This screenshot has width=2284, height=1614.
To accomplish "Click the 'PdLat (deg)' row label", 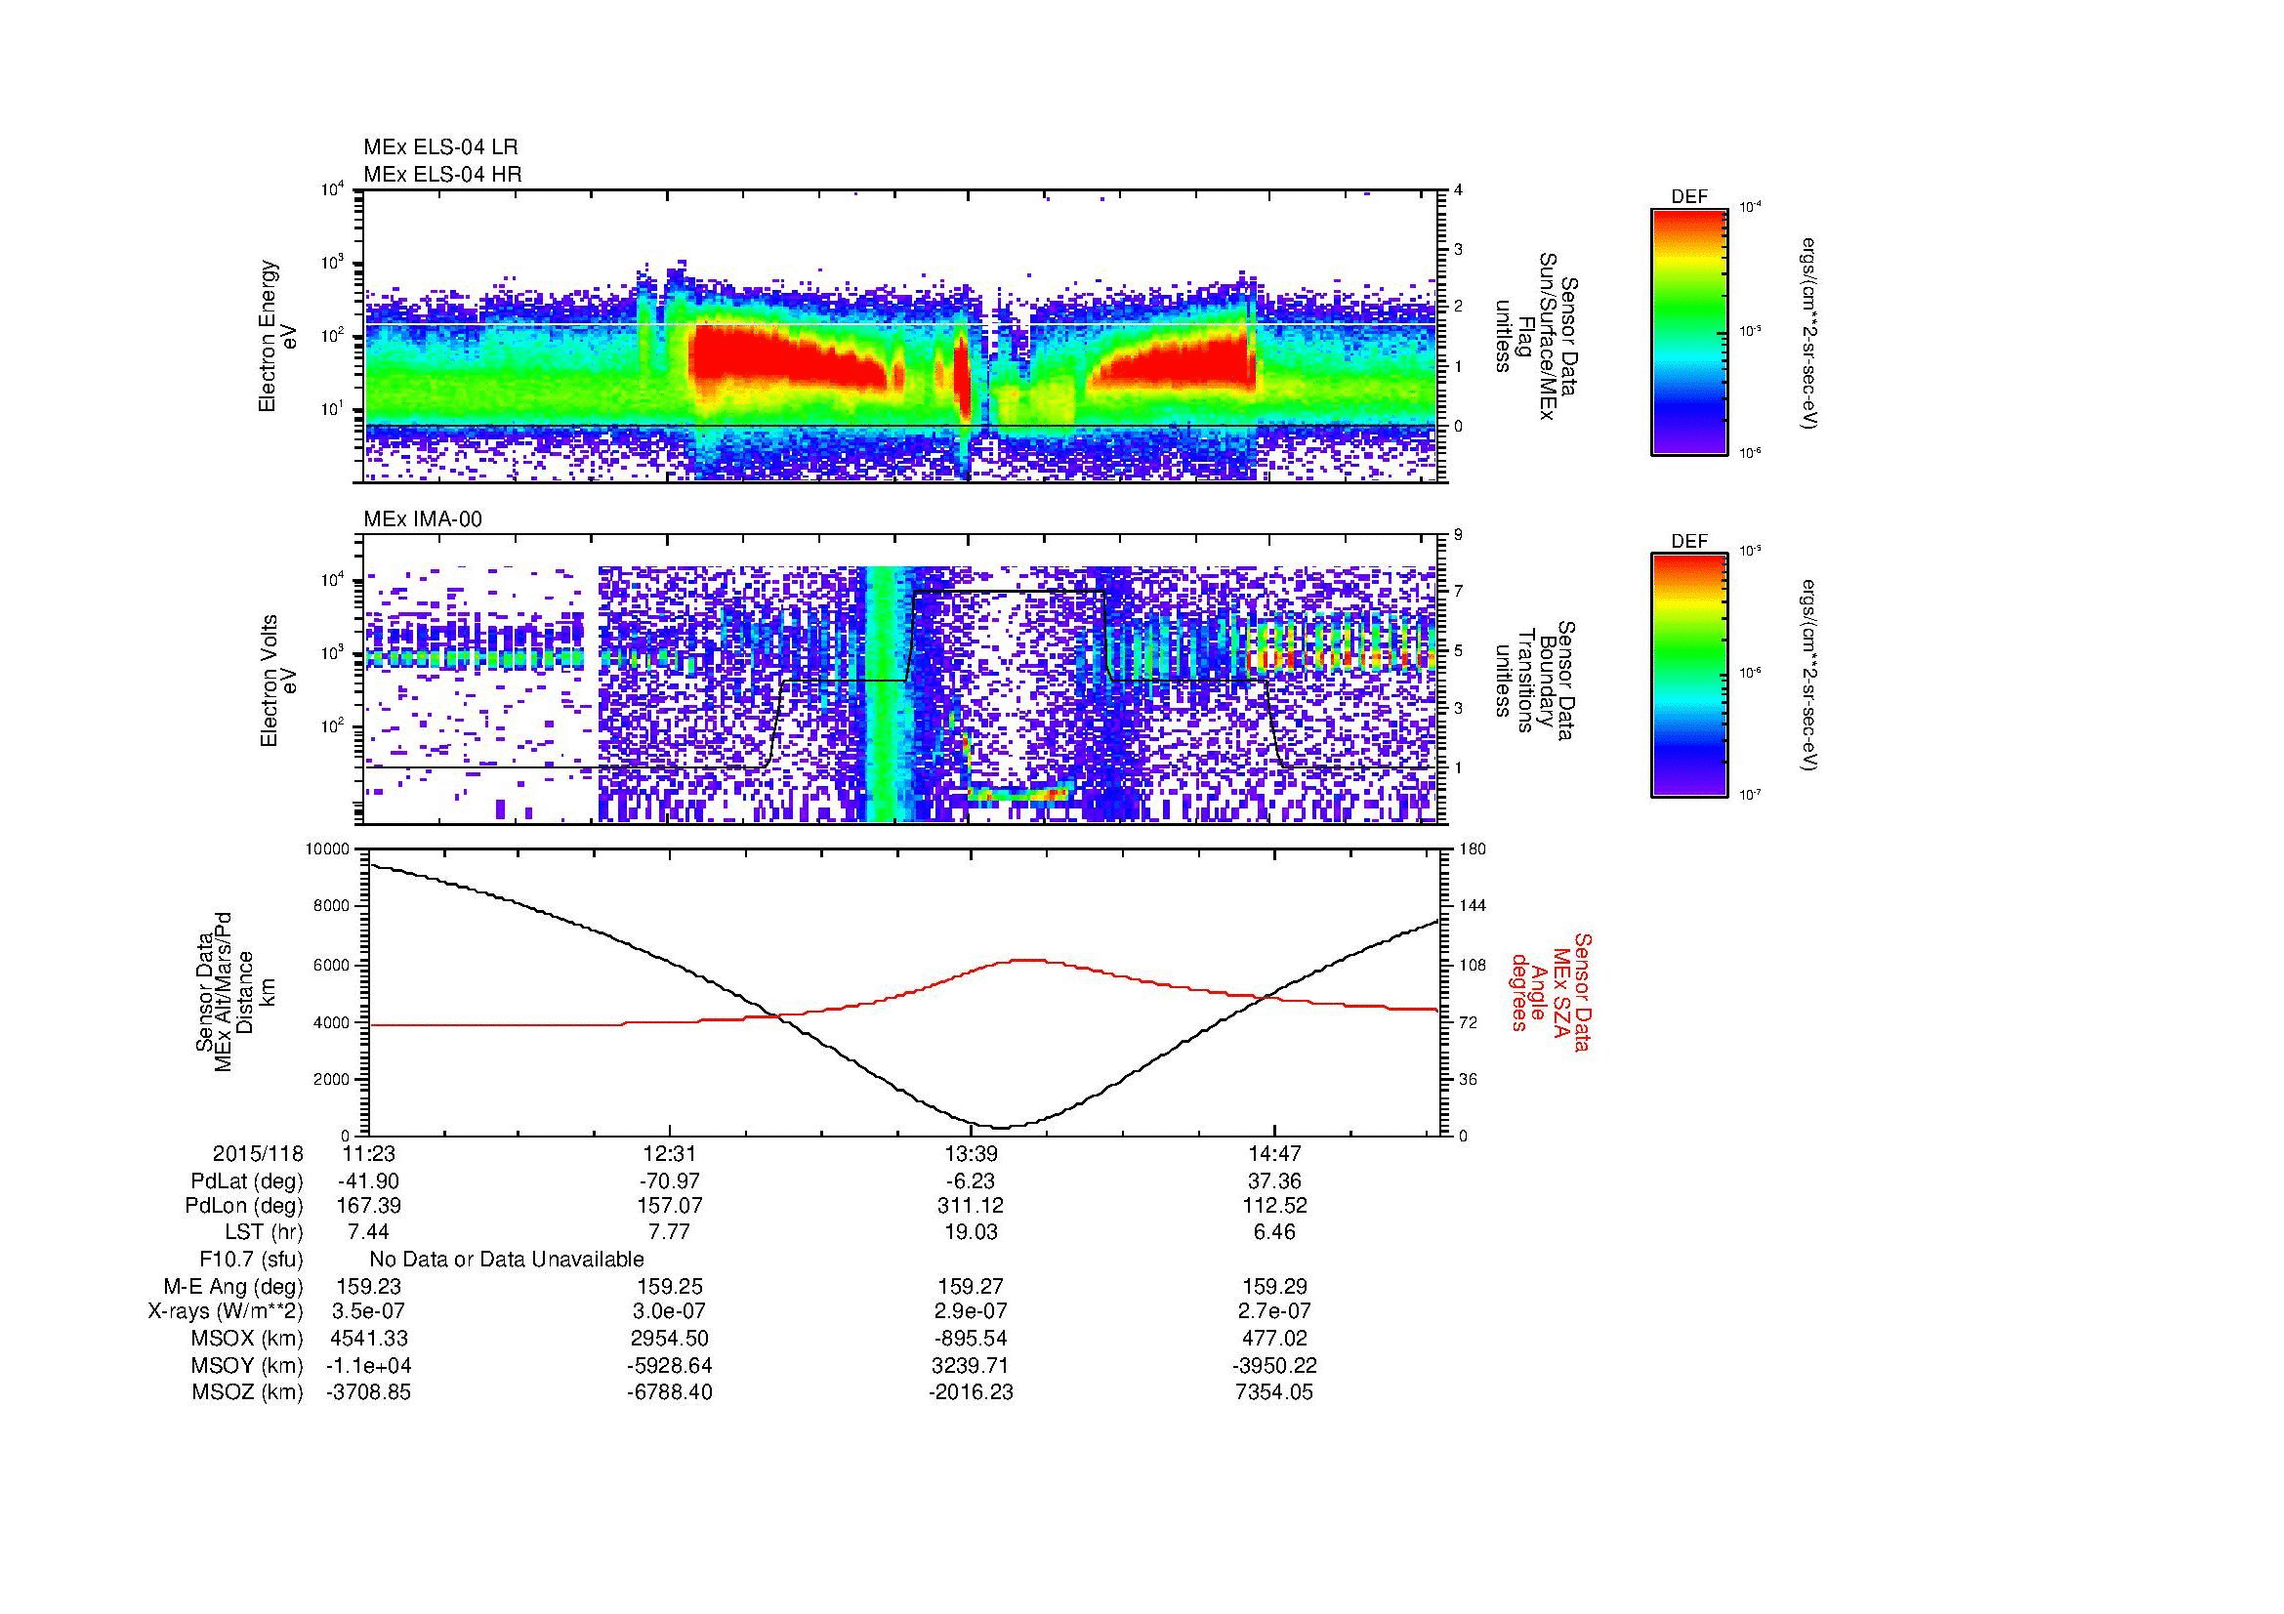I will [x=247, y=1181].
